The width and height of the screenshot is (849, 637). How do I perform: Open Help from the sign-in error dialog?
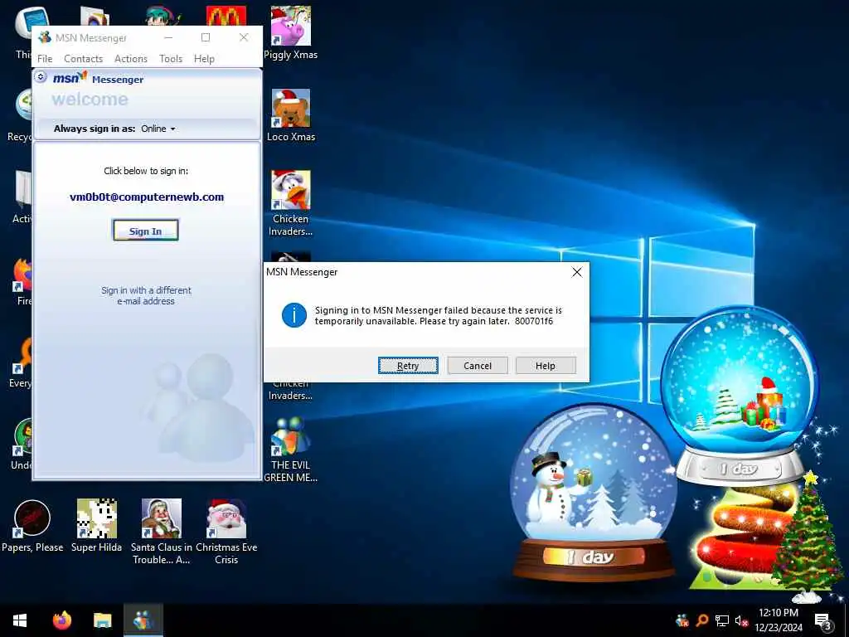click(x=546, y=366)
